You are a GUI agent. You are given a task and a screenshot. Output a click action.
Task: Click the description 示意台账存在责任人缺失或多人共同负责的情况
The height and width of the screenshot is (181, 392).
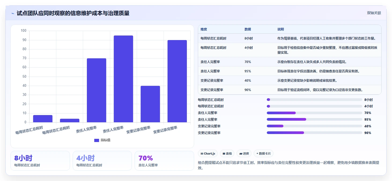pyautogui.click(x=312, y=62)
